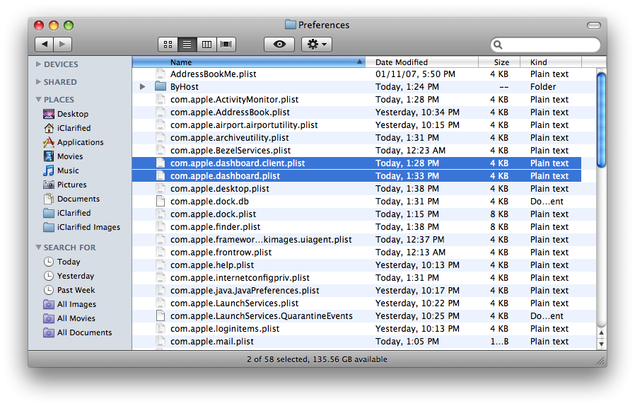Screen dimensions: 635x406
Task: Select com.apple.finder.plist file
Action: pyautogui.click(x=215, y=227)
